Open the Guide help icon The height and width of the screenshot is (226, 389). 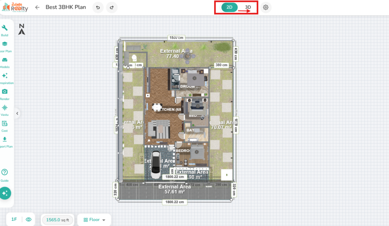point(5,173)
